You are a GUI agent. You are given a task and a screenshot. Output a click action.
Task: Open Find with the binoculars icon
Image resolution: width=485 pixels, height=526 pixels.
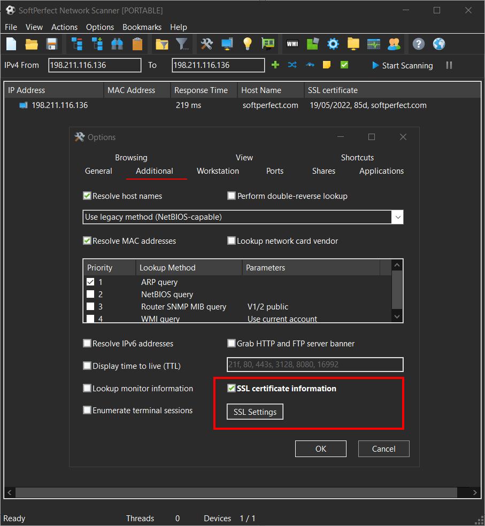117,44
